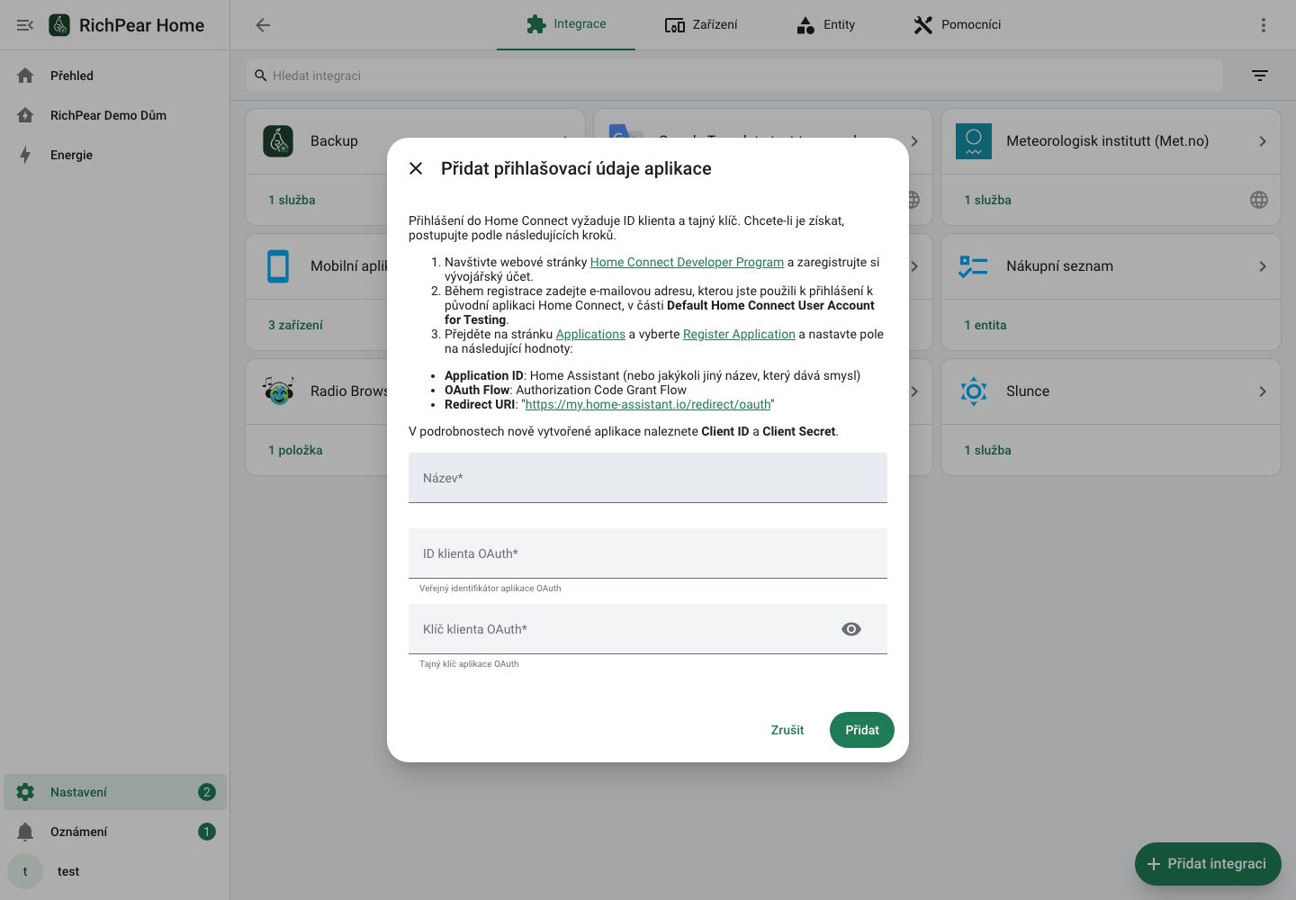Open the integrations filter icon
The height and width of the screenshot is (900, 1296).
pos(1260,76)
